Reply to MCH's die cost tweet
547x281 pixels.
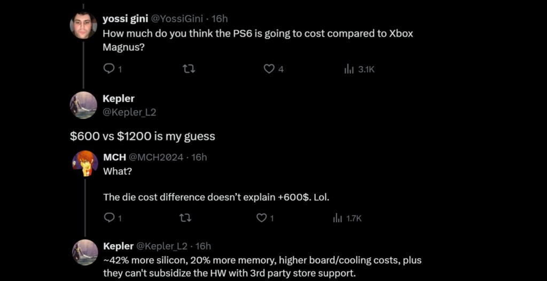tap(109, 218)
